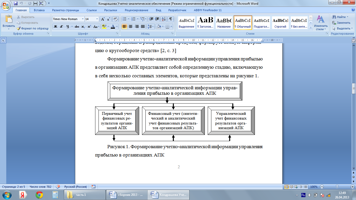Select Center paragraph alignment
356x200 pixels.
(131, 27)
